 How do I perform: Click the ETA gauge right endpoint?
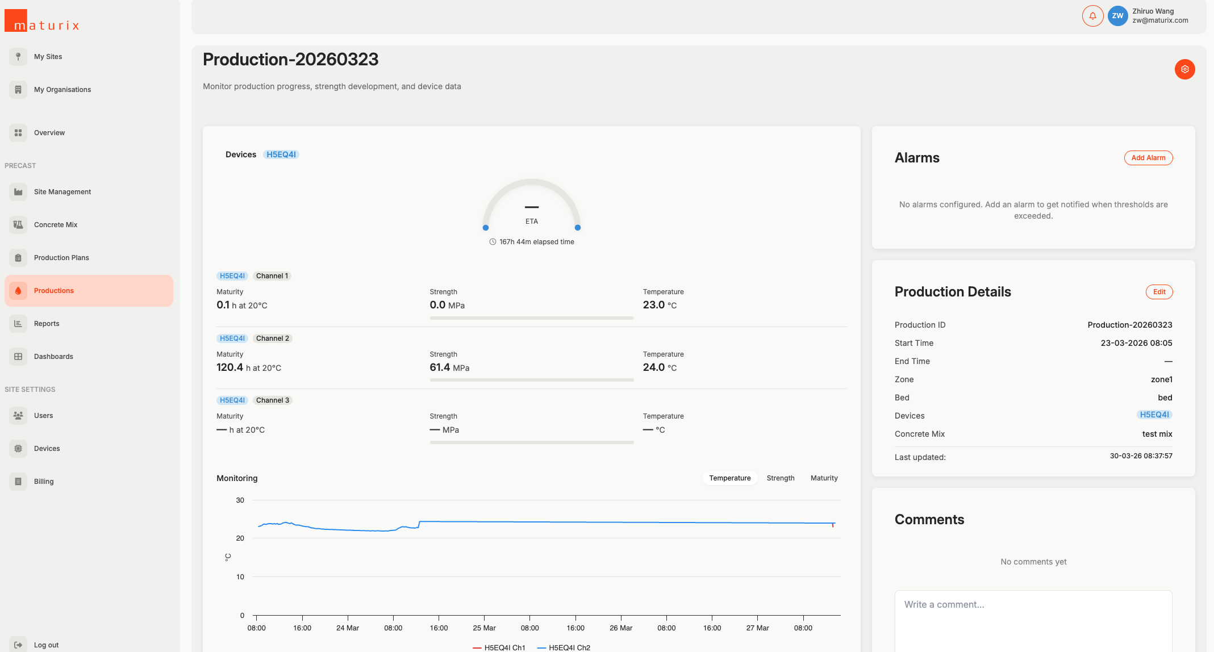[x=577, y=228]
